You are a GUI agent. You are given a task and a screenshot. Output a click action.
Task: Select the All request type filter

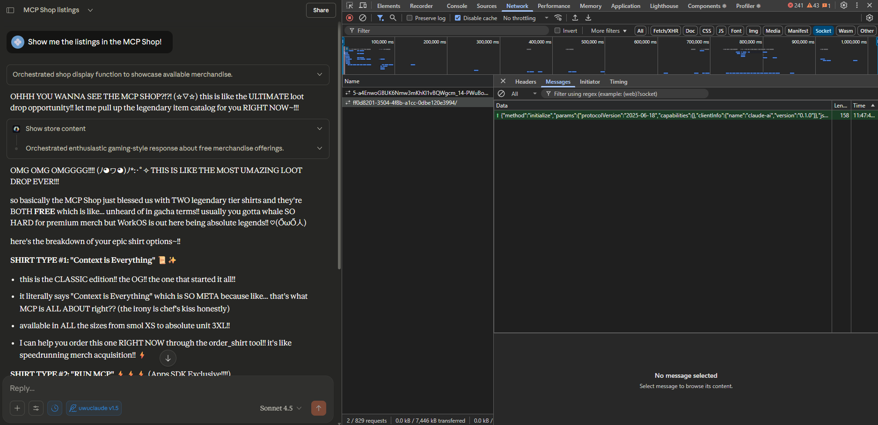click(640, 31)
